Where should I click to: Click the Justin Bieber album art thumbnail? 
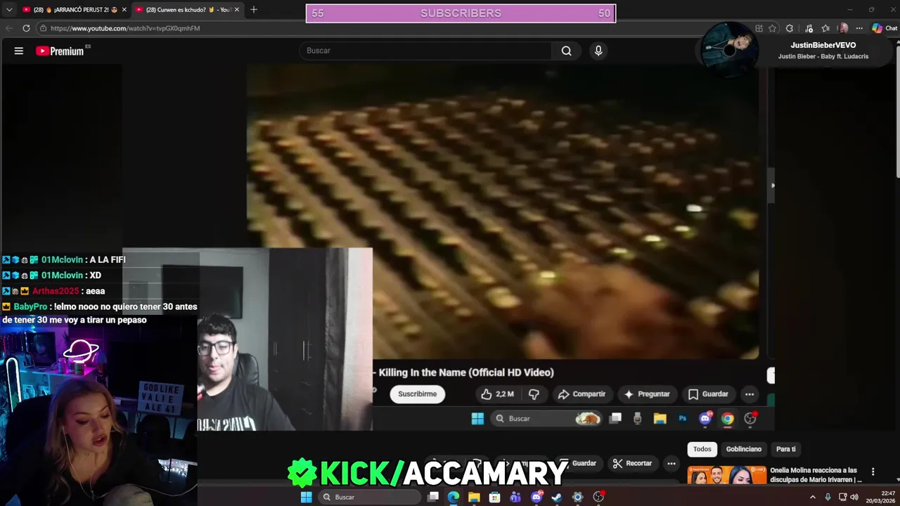tap(730, 48)
